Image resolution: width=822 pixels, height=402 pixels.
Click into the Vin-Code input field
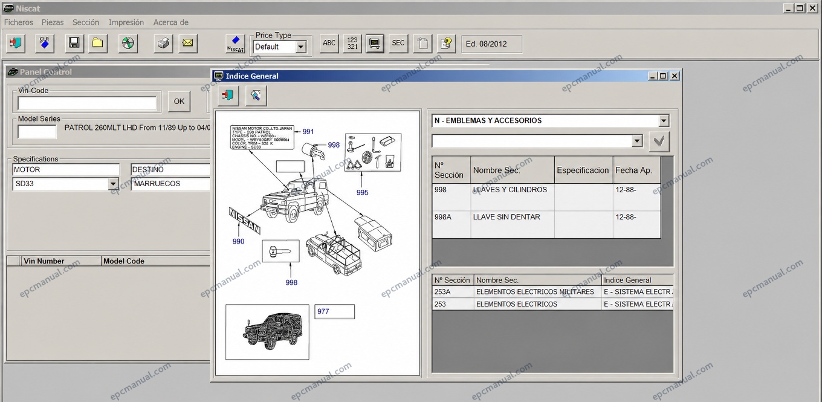click(87, 103)
